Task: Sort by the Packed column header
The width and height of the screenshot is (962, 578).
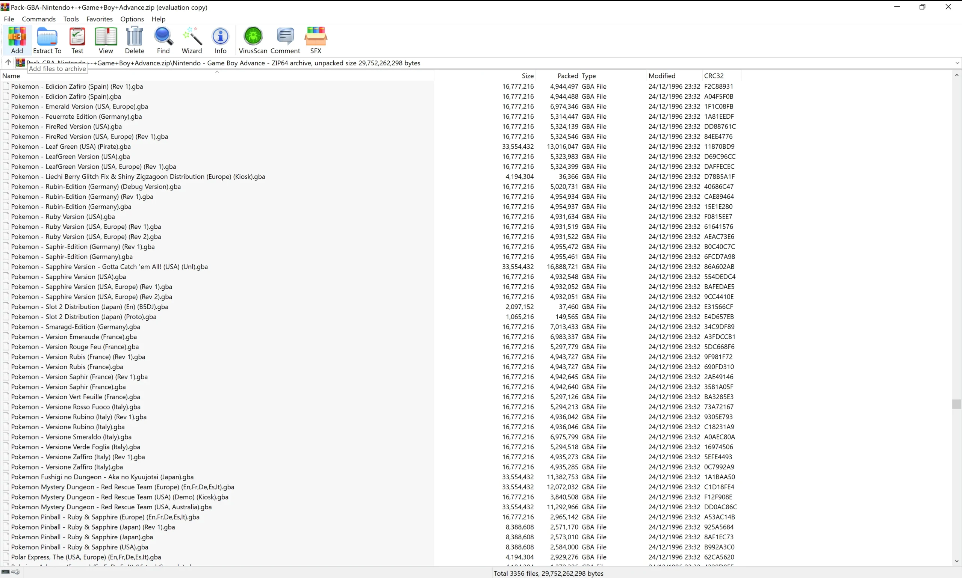Action: [x=558, y=75]
